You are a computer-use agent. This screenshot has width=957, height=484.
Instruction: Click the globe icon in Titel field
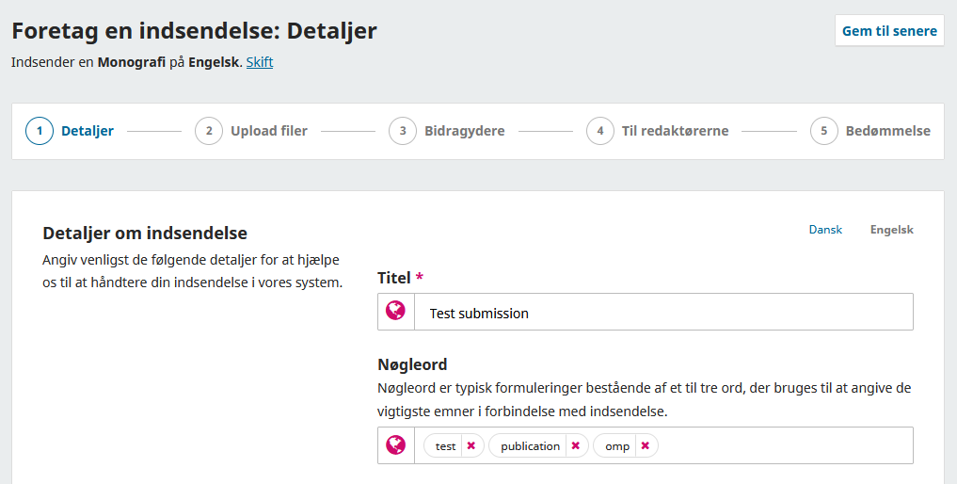click(395, 311)
